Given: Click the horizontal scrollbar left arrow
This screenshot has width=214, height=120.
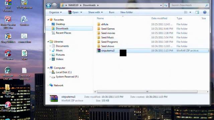Looking at the screenshot, I should (x=95, y=92).
